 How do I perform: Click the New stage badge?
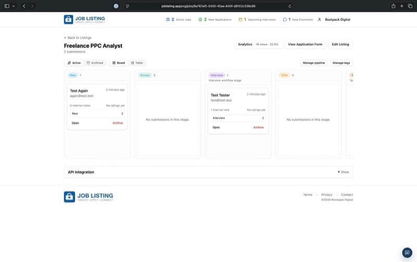click(73, 75)
